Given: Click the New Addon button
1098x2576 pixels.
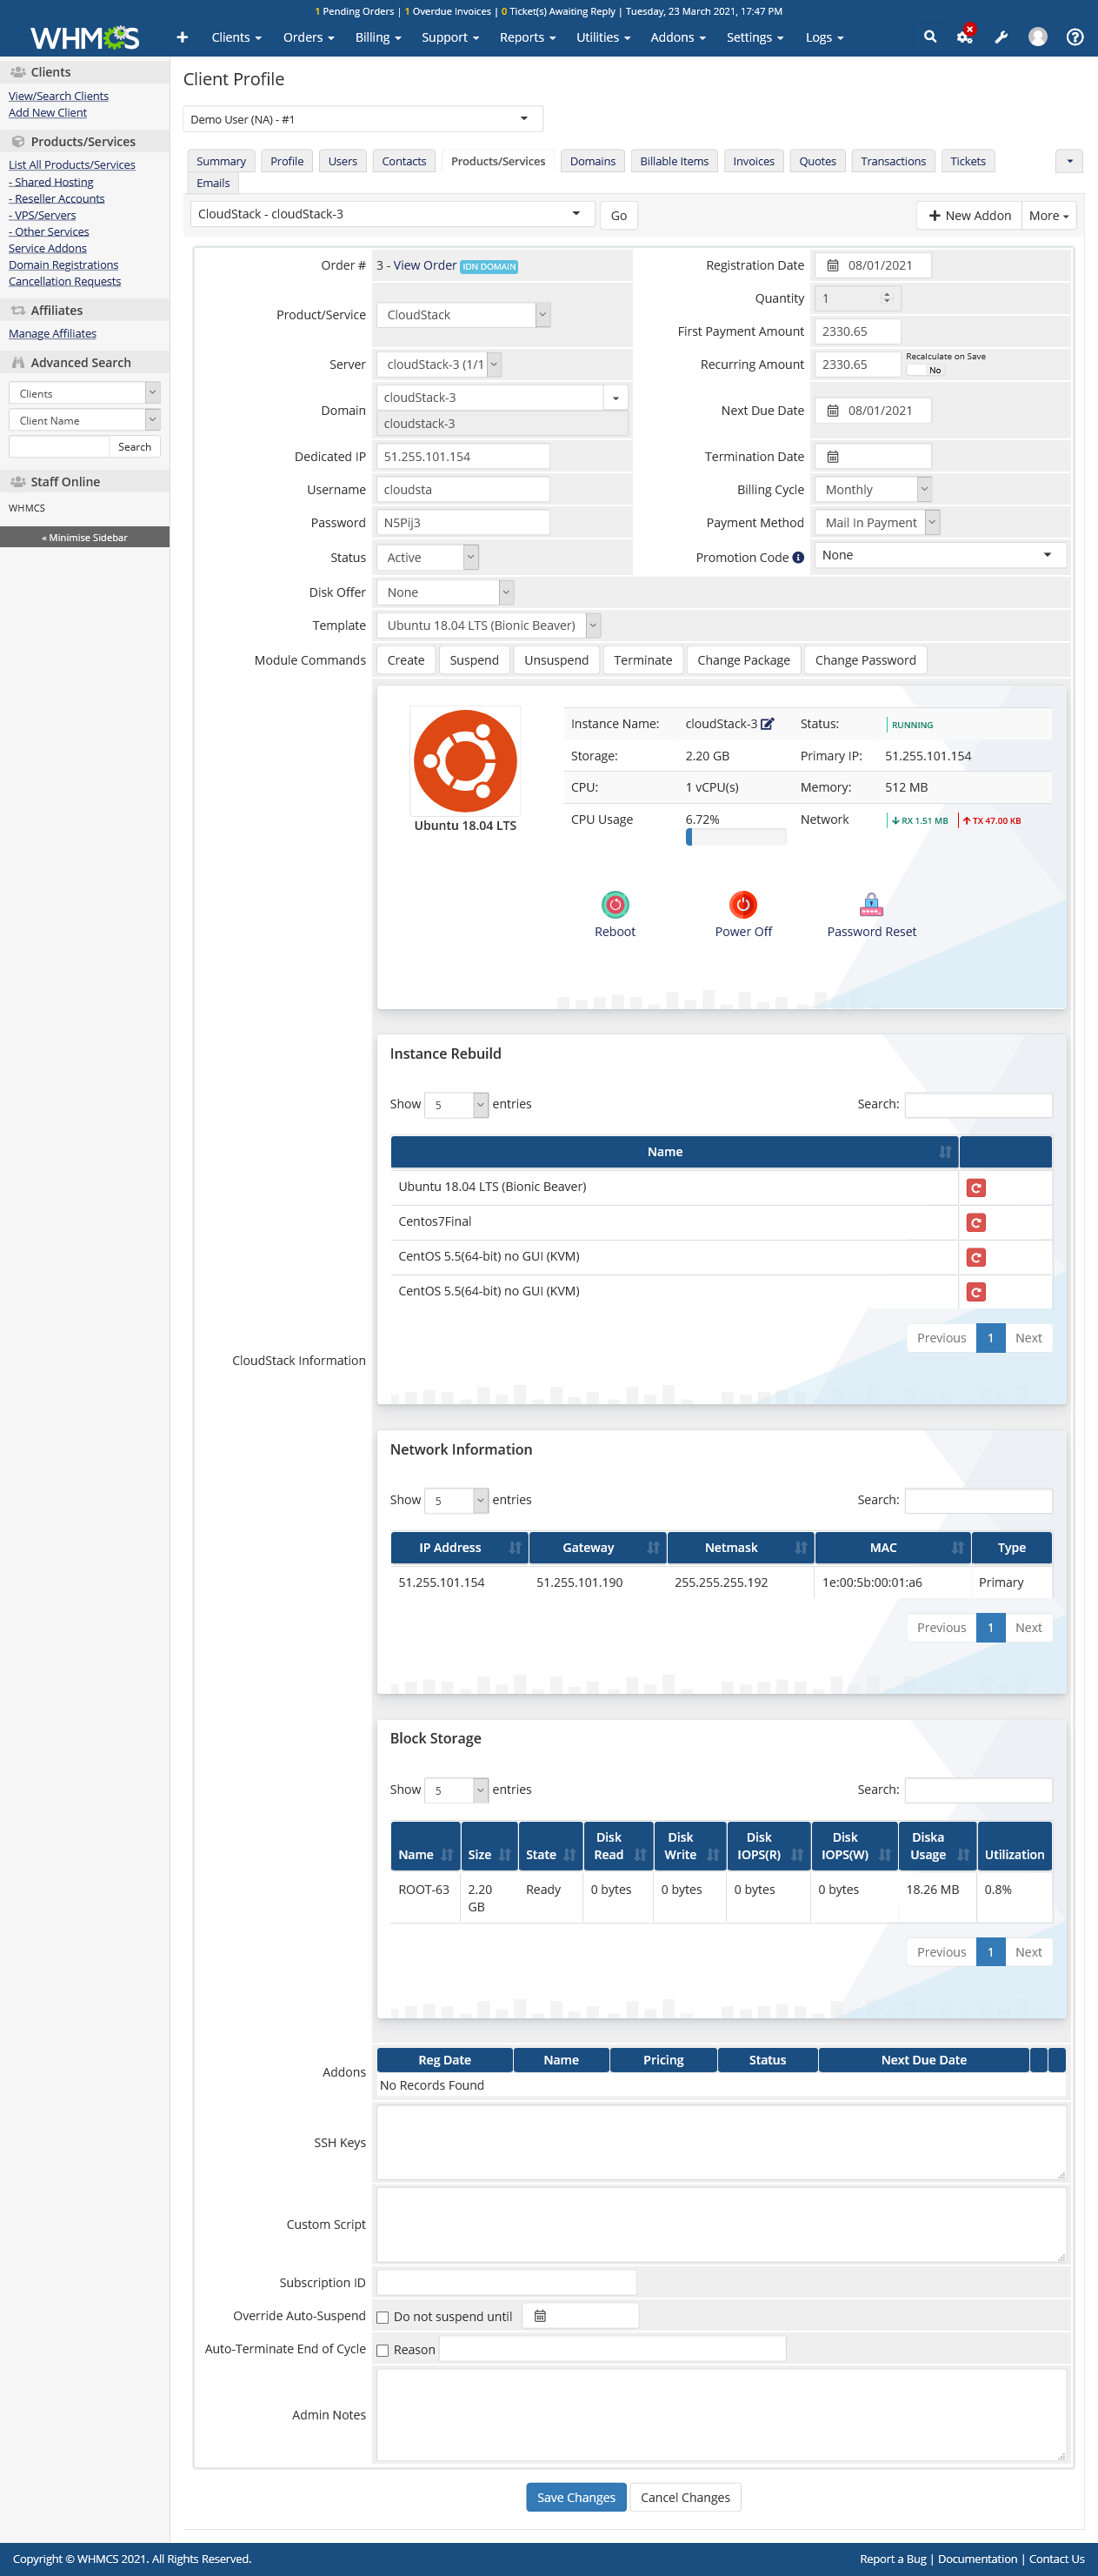Looking at the screenshot, I should coord(969,215).
